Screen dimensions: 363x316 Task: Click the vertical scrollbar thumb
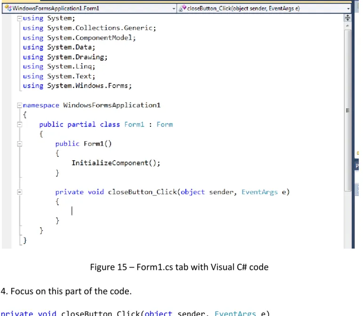[x=347, y=110]
